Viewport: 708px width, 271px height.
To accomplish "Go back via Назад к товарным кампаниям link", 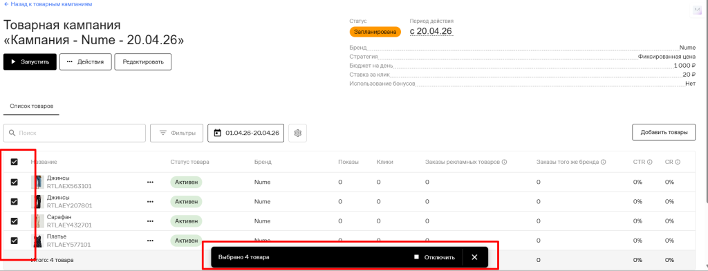I will tap(48, 3).
